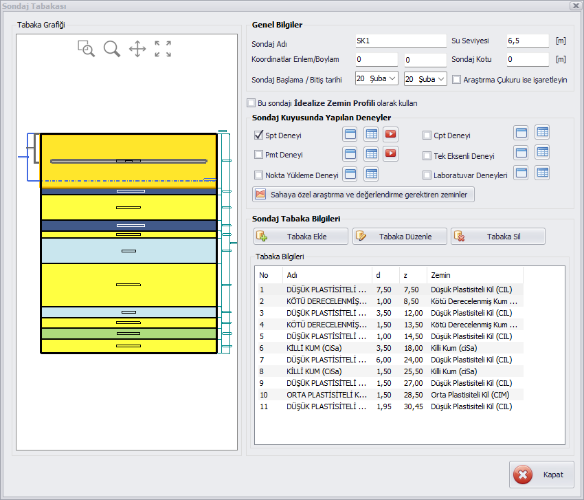Select layer row 2 KÖTÜ DERECELENMİŞ
The image size is (584, 500).
[390, 301]
